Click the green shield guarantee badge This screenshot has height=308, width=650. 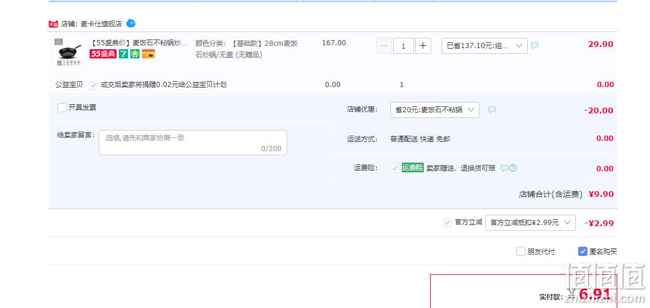pos(135,54)
